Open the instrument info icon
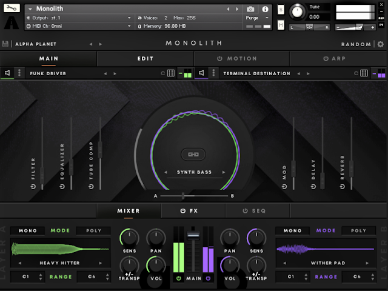The image size is (388, 291). (x=265, y=10)
